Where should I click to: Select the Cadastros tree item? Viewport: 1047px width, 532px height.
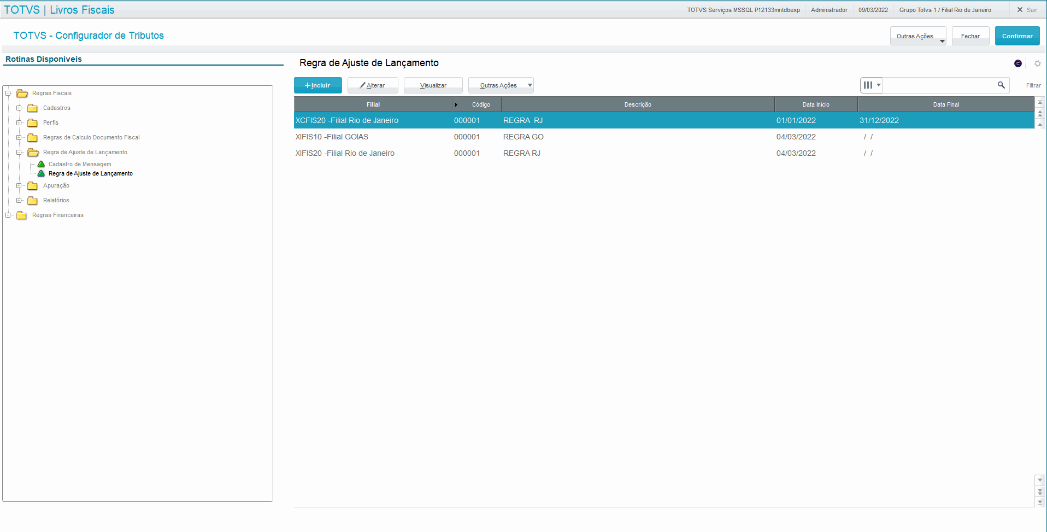click(57, 108)
